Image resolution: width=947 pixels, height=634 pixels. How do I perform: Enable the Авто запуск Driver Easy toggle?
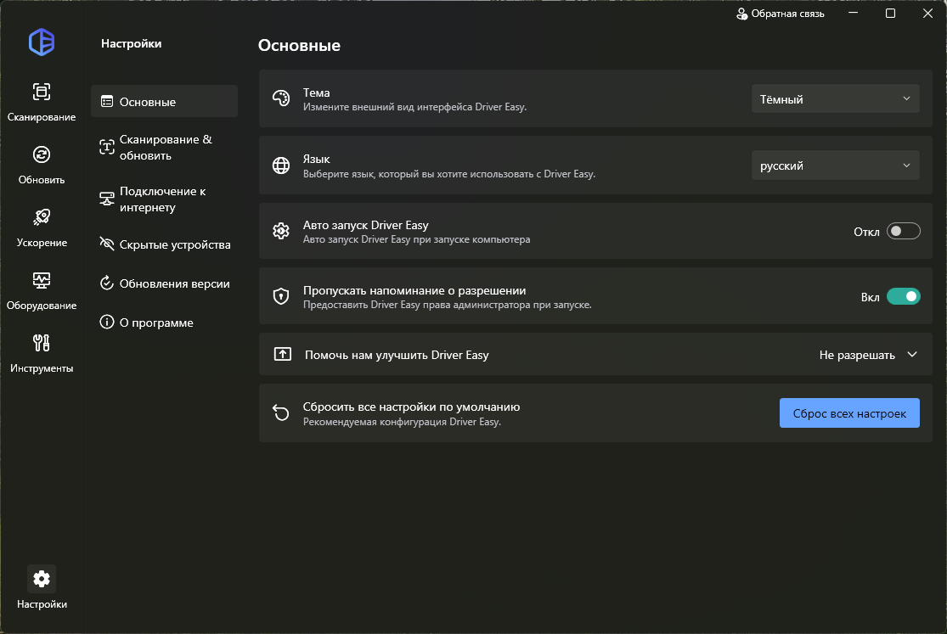pos(903,232)
